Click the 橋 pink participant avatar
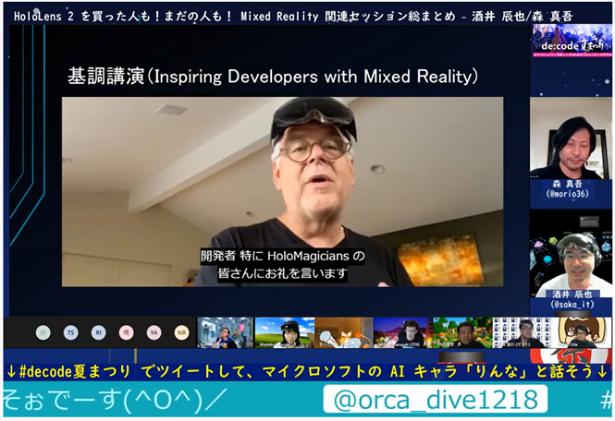Image resolution: width=615 pixels, height=421 pixels. 127,333
